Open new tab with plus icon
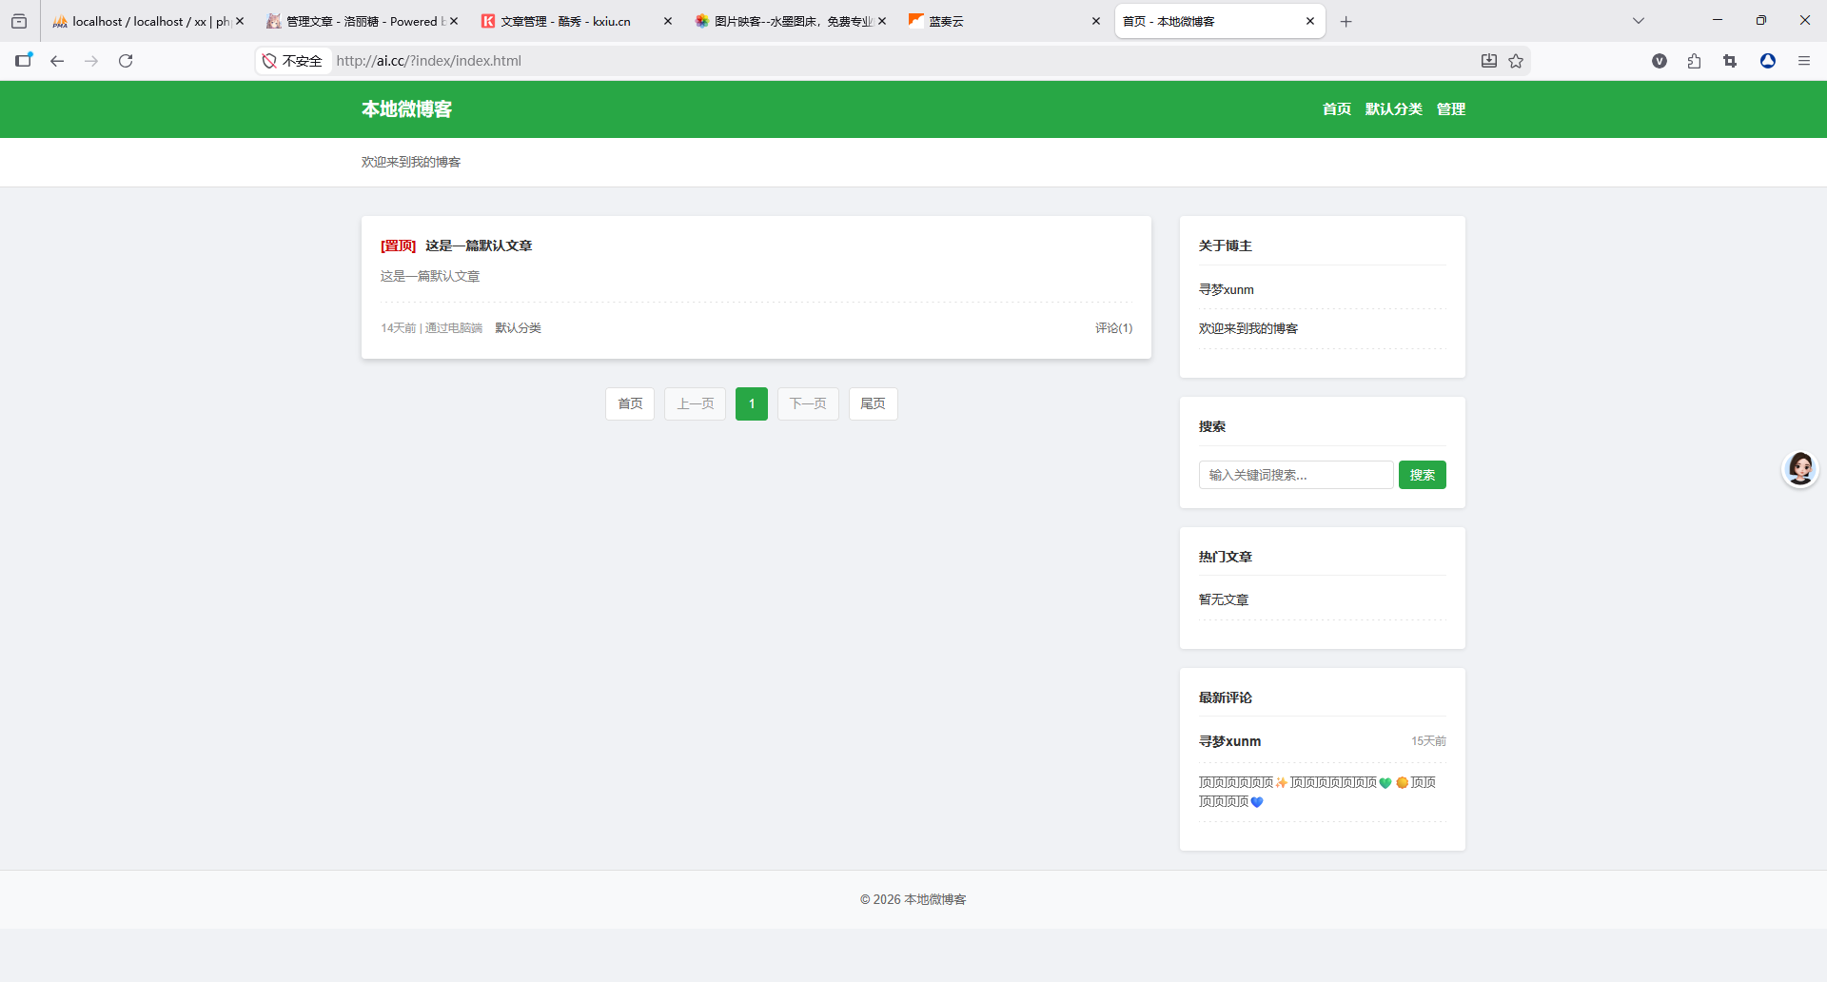This screenshot has width=1827, height=982. click(x=1346, y=21)
